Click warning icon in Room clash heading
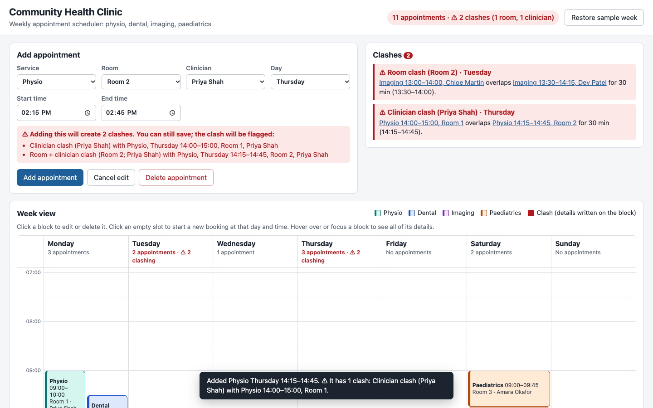Screen dimensions: 653x408 tap(382, 73)
